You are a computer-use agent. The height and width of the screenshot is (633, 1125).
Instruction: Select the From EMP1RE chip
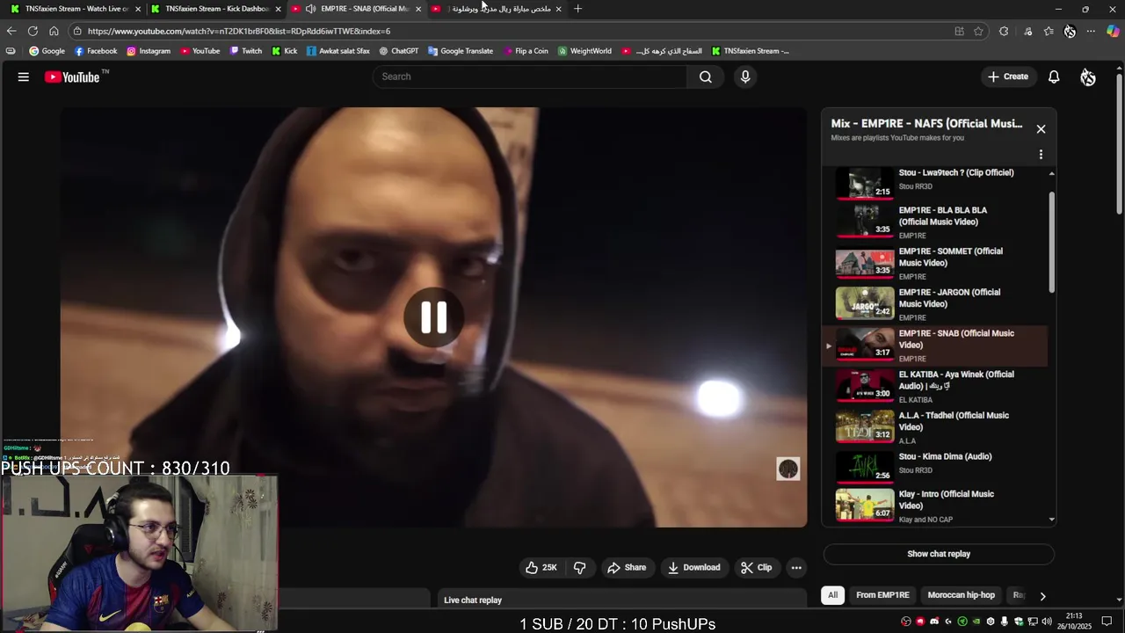tap(882, 595)
